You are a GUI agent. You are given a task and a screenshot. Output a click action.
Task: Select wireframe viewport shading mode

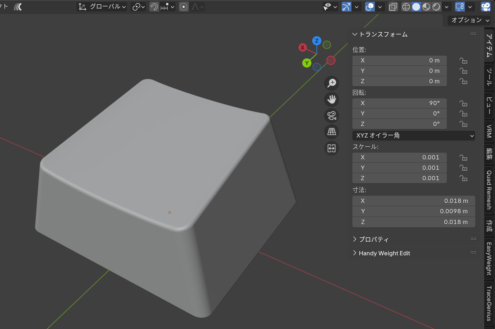[x=406, y=7]
